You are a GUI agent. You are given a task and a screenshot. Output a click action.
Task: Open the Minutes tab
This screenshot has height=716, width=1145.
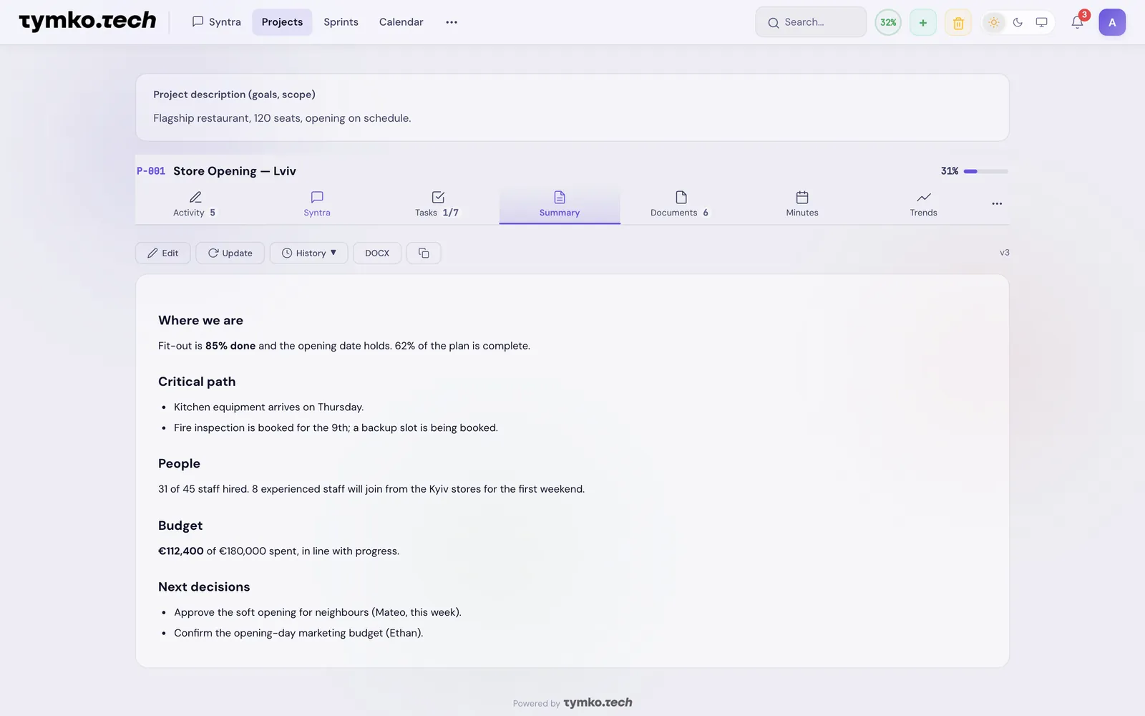(x=802, y=204)
